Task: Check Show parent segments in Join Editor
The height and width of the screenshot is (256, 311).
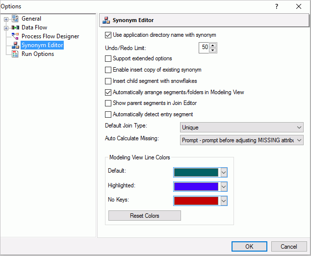Action: 108,103
